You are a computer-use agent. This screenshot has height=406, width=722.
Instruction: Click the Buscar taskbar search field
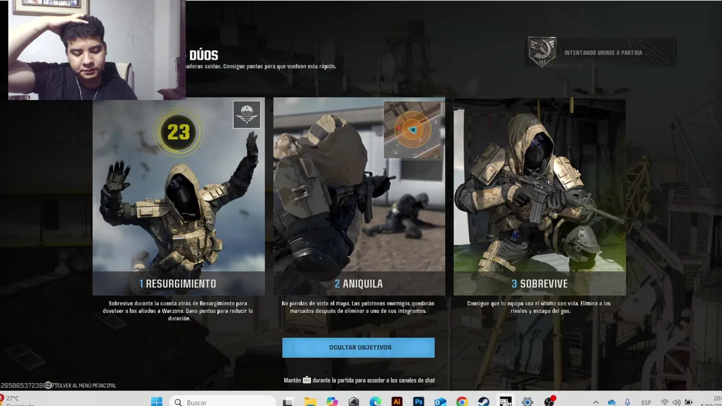223,401
